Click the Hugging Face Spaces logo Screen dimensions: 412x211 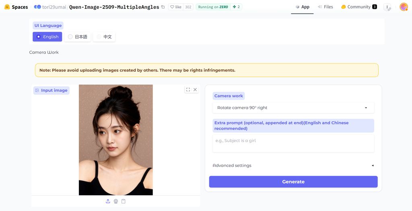coord(16,7)
